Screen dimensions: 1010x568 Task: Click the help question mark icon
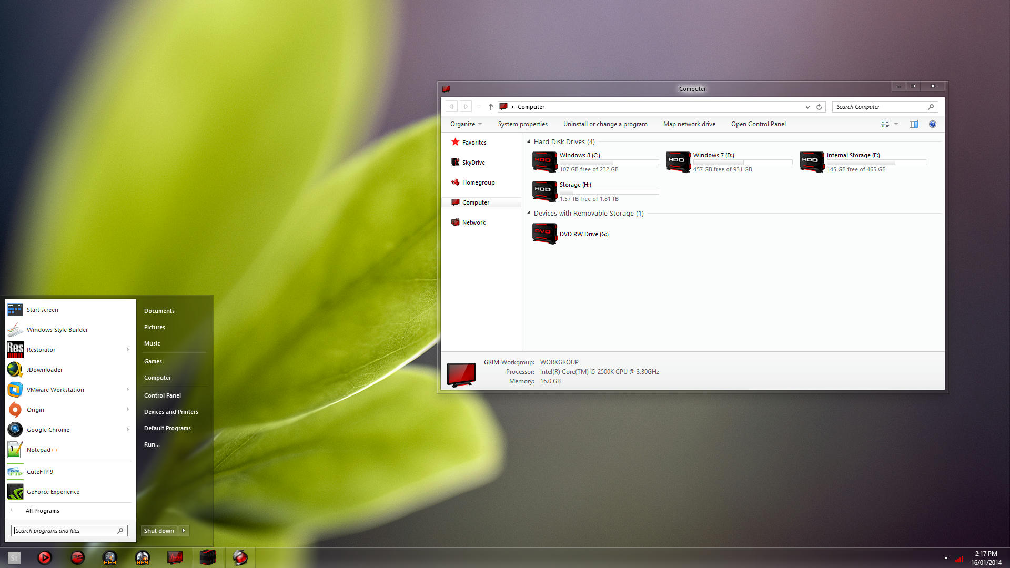click(x=932, y=124)
